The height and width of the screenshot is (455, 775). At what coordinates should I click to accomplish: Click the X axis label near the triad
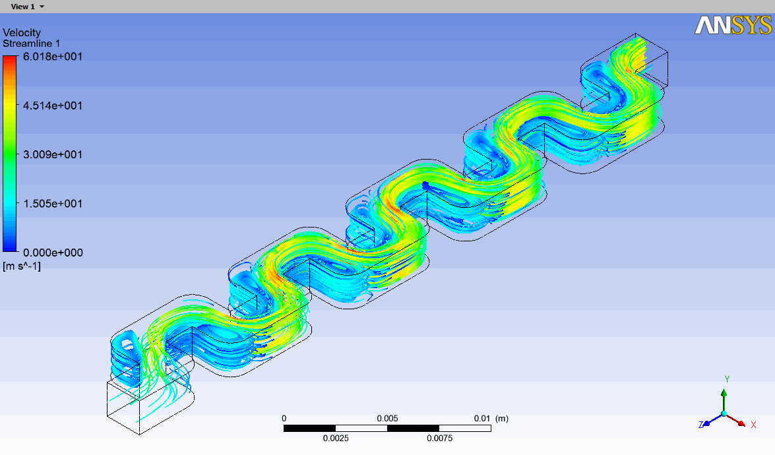click(753, 425)
